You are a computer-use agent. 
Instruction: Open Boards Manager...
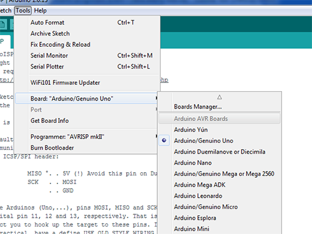pyautogui.click(x=220, y=107)
